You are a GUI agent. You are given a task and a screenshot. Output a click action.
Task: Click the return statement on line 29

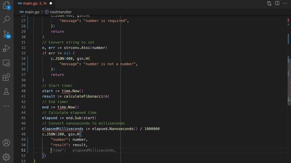tap(57, 32)
